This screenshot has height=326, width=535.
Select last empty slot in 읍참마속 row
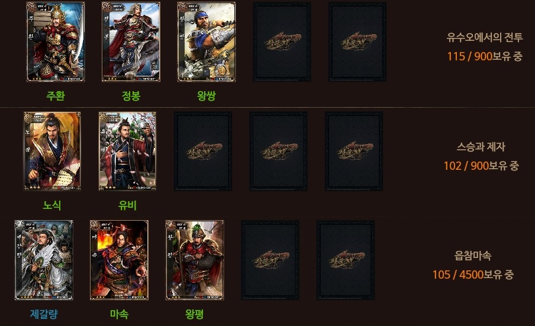[x=346, y=260]
